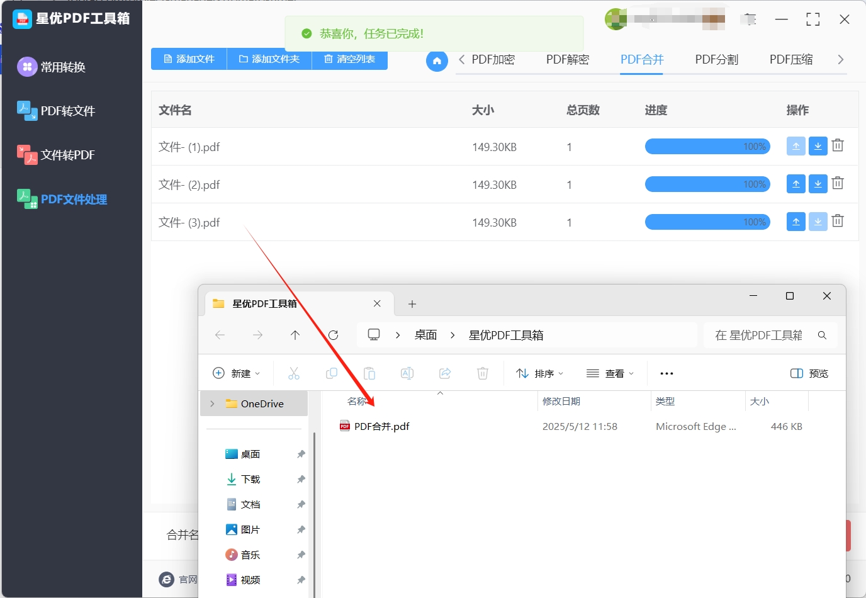The image size is (866, 598).
Task: Click the 清空列表 button
Action: pyautogui.click(x=349, y=59)
